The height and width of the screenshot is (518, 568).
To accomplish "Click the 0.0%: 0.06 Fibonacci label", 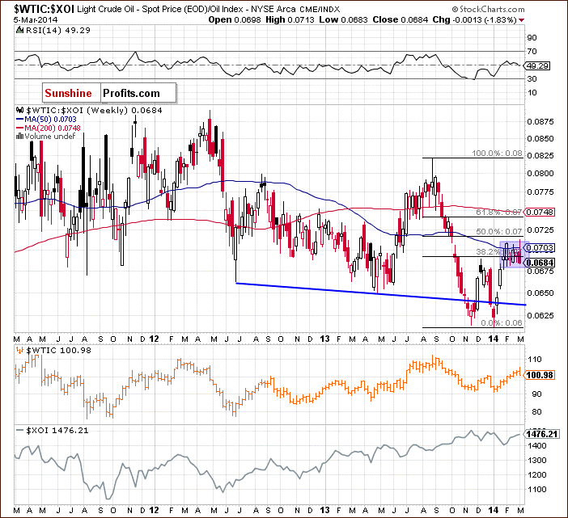I will [502, 322].
